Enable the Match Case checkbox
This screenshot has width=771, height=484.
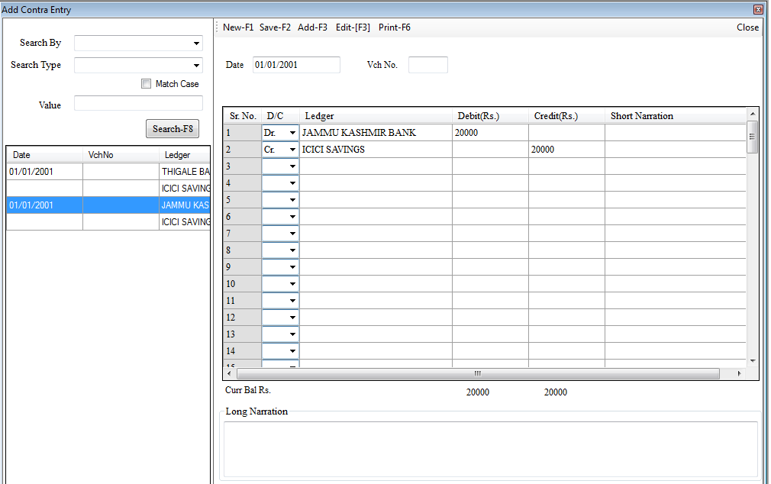(147, 84)
